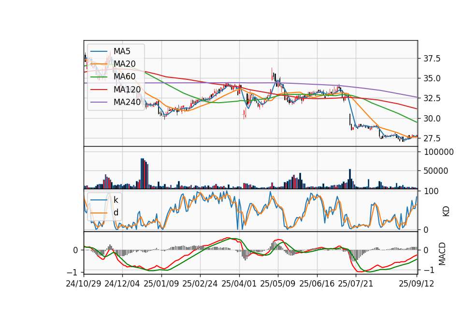The height and width of the screenshot is (334, 464).
Task: Click the k legend entry in KD panel
Action: tap(116, 200)
